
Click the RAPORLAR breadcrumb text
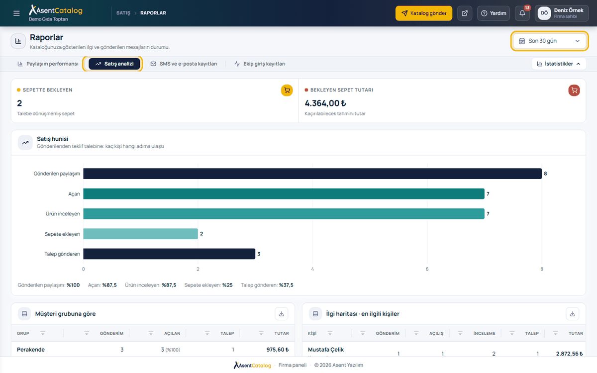pyautogui.click(x=153, y=13)
